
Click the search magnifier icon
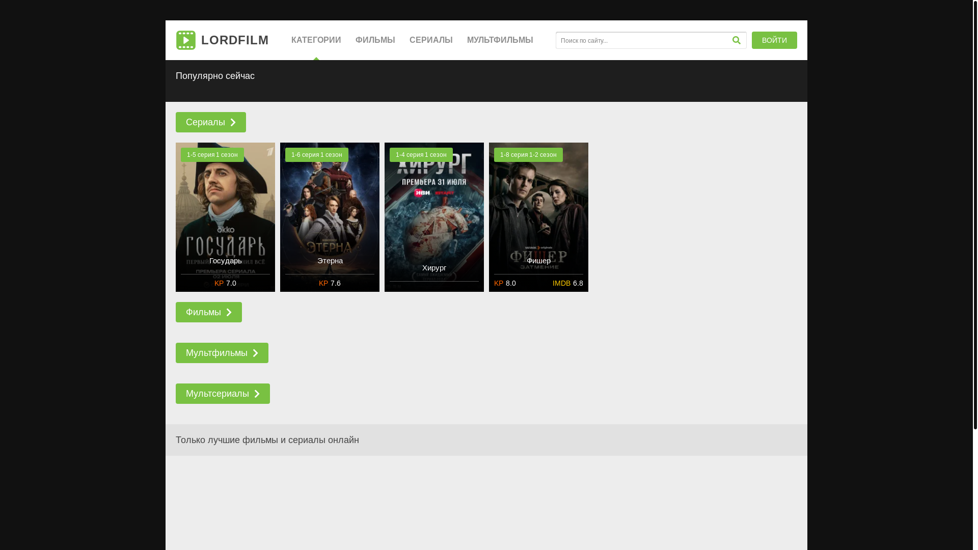pyautogui.click(x=736, y=40)
